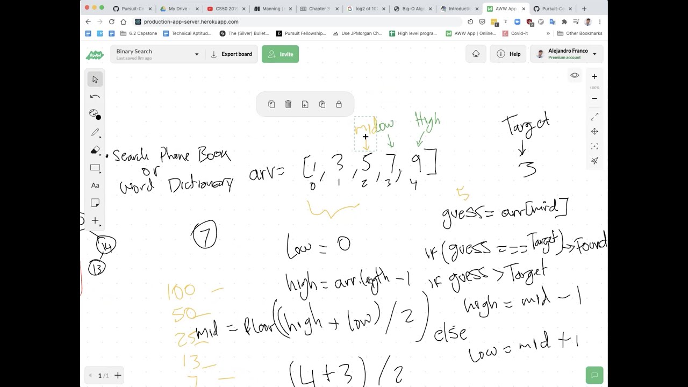Open the Chrome three-dot menu
Image resolution: width=688 pixels, height=387 pixels.
point(600,21)
